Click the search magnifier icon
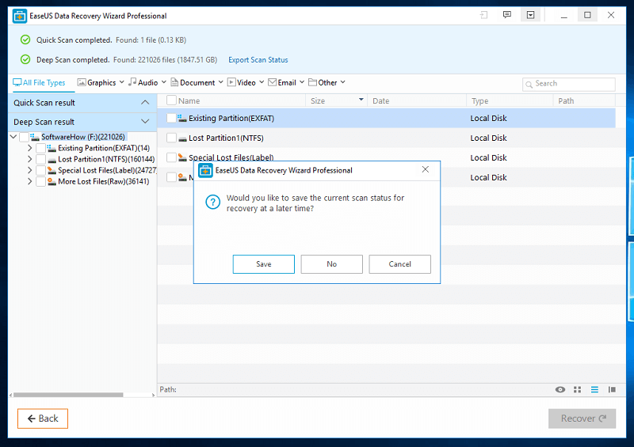The height and width of the screenshot is (447, 634). pos(529,85)
